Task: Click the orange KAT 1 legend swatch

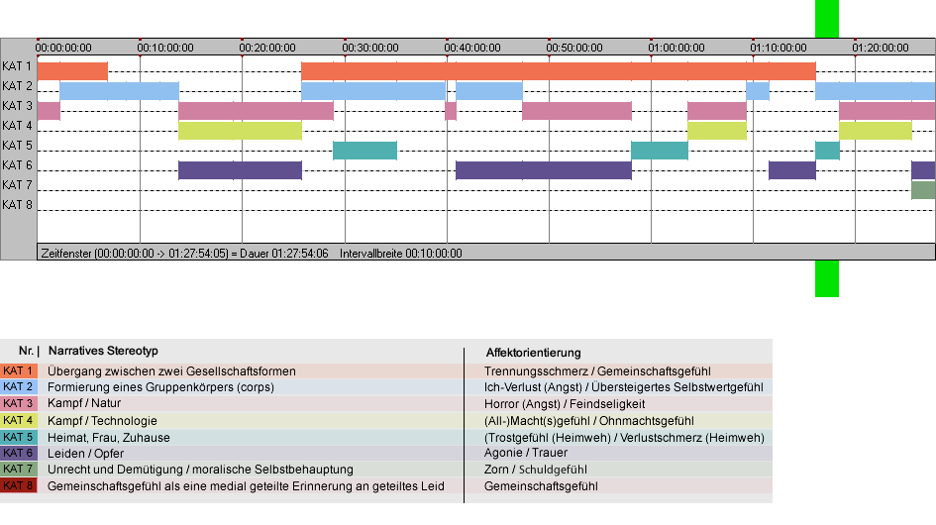Action: pyautogui.click(x=19, y=370)
